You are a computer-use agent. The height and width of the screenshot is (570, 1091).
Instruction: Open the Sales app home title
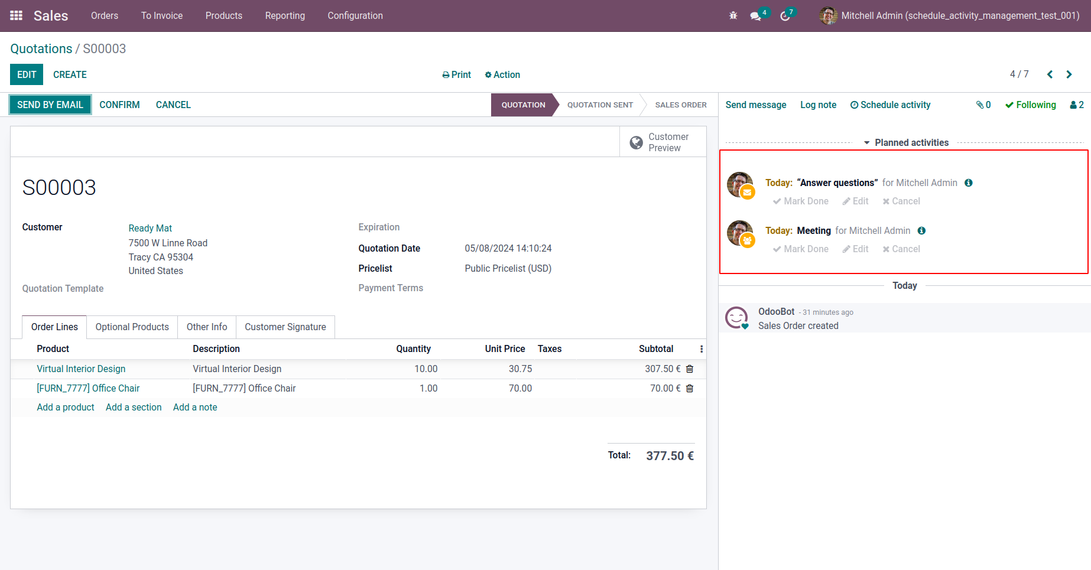click(51, 16)
